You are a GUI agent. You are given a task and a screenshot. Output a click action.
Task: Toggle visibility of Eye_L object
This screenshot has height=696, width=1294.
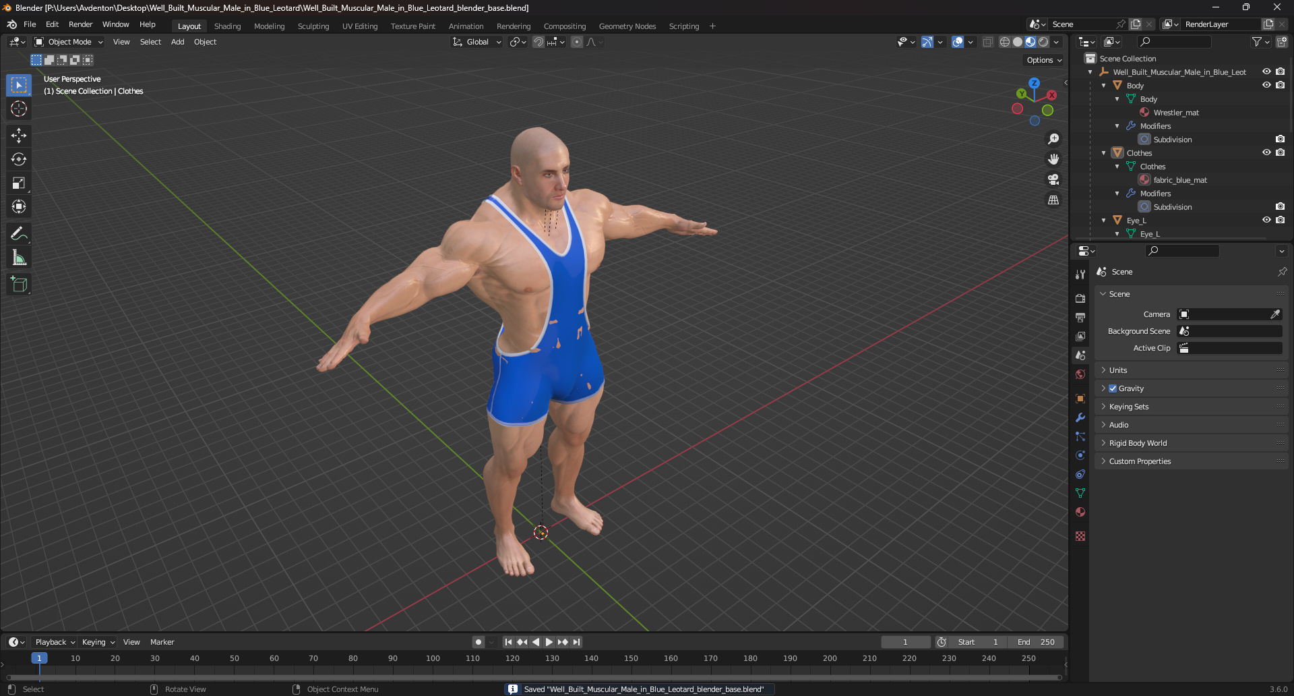(1266, 221)
